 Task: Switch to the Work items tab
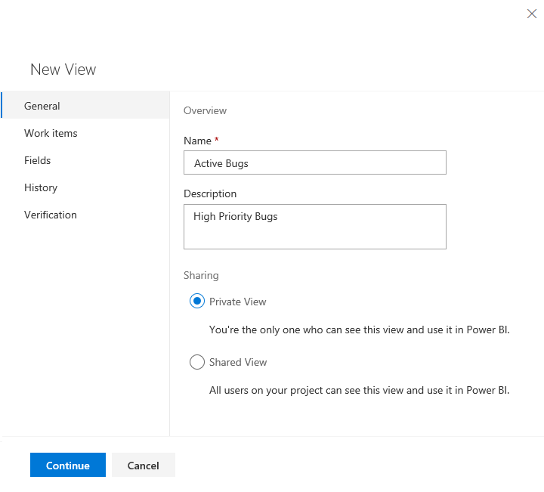click(x=85, y=133)
